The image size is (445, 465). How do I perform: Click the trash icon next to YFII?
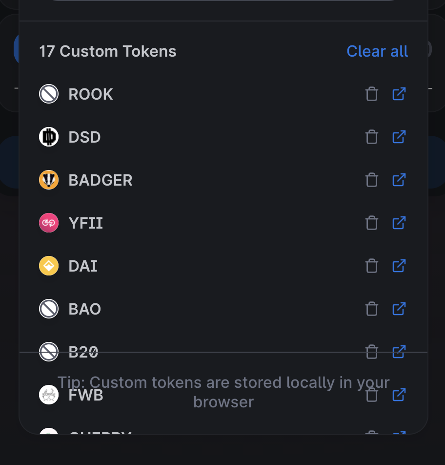tap(371, 223)
